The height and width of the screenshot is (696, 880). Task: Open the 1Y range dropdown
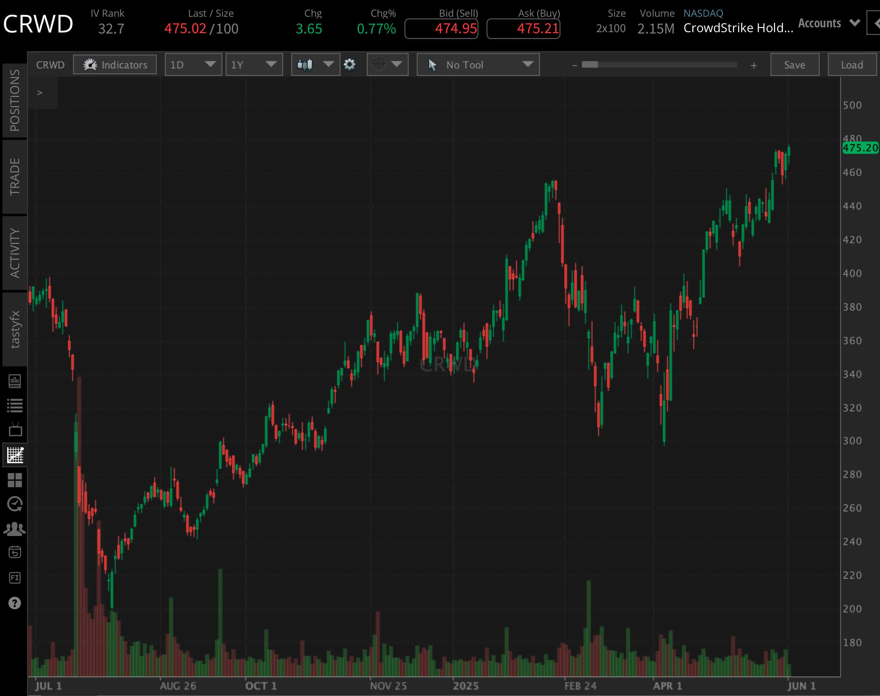(x=254, y=64)
